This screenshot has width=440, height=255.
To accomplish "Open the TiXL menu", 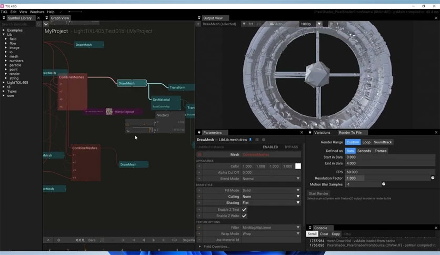I will click(x=4, y=12).
